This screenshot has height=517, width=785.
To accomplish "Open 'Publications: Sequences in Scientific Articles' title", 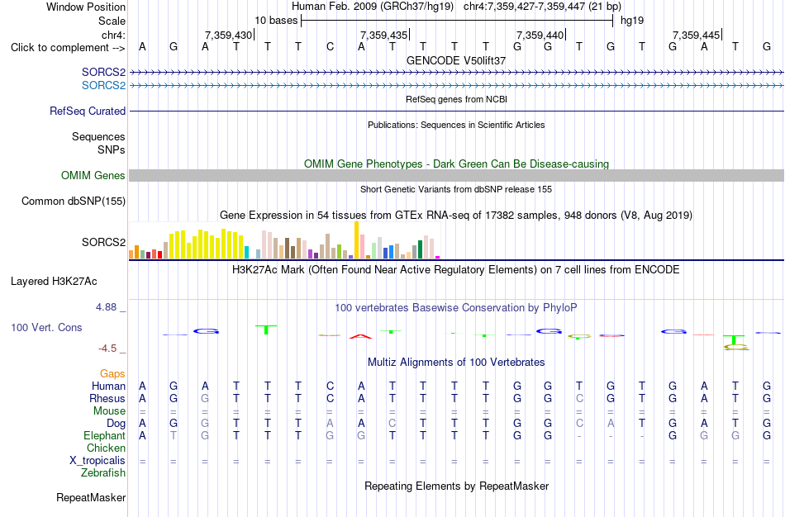I will (456, 125).
